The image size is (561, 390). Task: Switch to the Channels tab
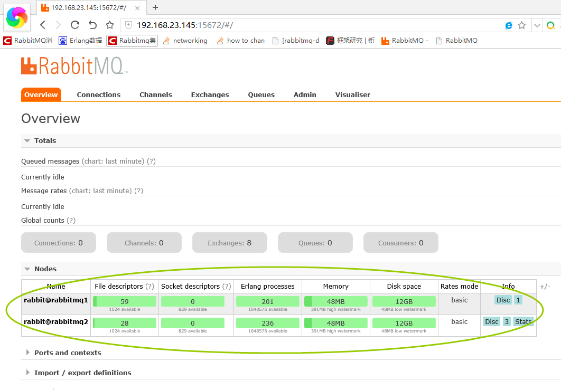(x=156, y=95)
